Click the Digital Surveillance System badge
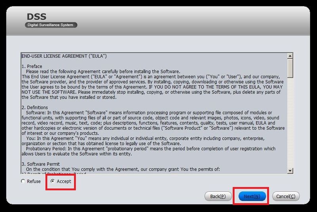 click(x=51, y=25)
